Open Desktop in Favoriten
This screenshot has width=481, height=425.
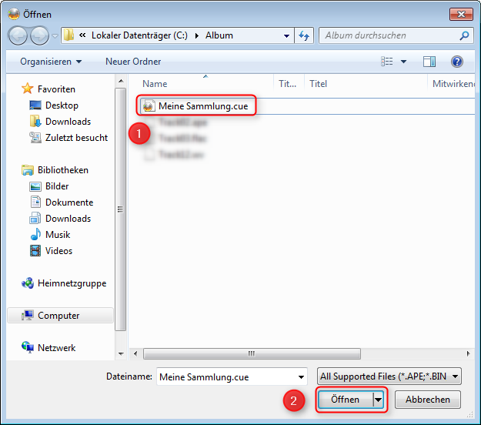click(x=61, y=105)
